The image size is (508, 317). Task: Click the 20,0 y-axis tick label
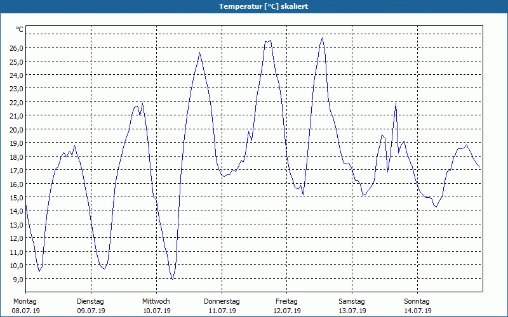pyautogui.click(x=17, y=130)
